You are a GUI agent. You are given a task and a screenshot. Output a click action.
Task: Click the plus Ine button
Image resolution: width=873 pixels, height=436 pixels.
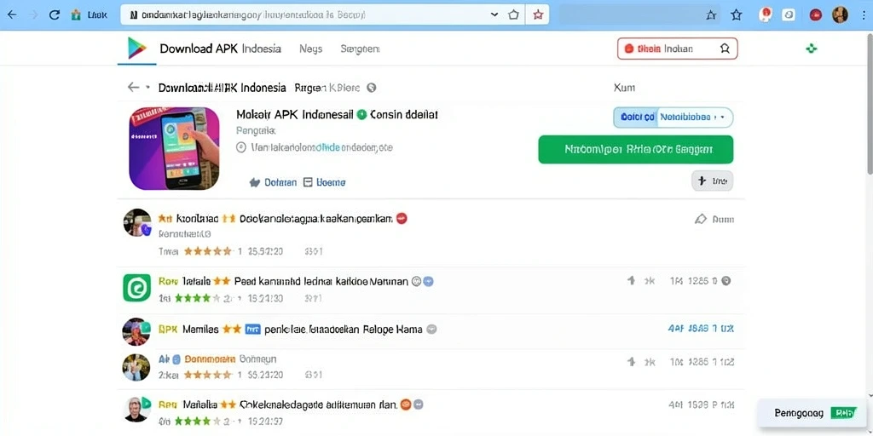tap(712, 181)
